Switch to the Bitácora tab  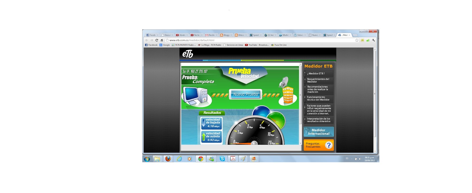coord(240,35)
